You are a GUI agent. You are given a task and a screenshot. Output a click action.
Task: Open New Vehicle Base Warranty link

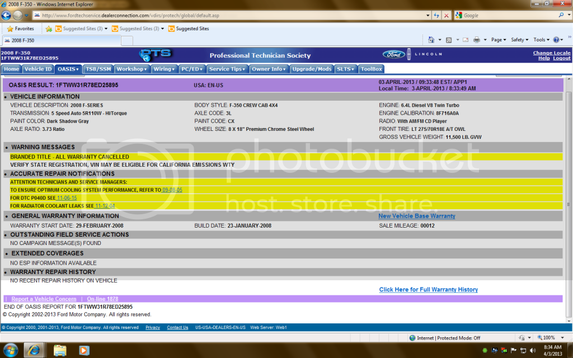(416, 216)
